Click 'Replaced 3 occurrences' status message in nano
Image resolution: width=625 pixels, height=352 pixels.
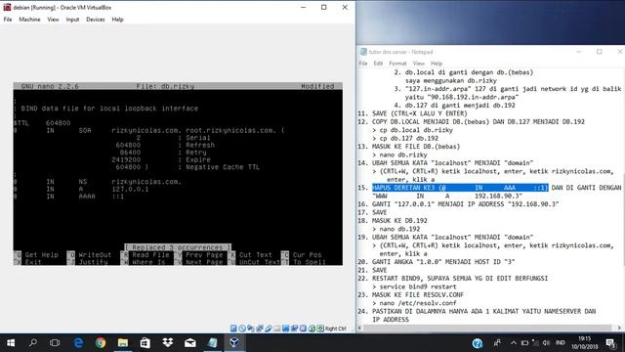178,247
